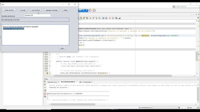Click the Agregar mensaje button
This screenshot has width=200, height=112.
pos(52,10)
